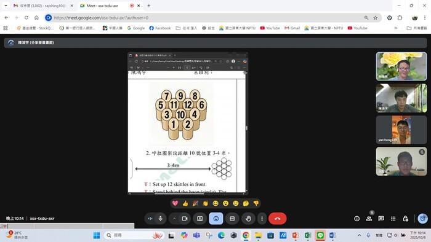431x242 pixels.
Task: Open the page zoom magnifier in address bar
Action: 366,18
